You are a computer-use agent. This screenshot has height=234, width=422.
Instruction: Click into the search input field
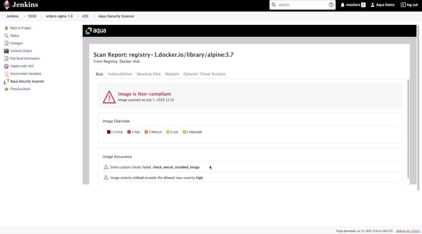(302, 5)
